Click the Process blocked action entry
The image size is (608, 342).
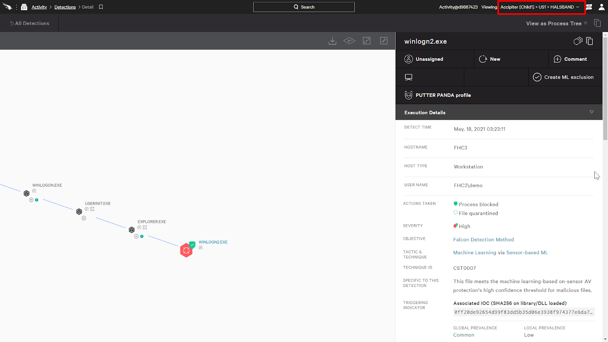pyautogui.click(x=476, y=204)
